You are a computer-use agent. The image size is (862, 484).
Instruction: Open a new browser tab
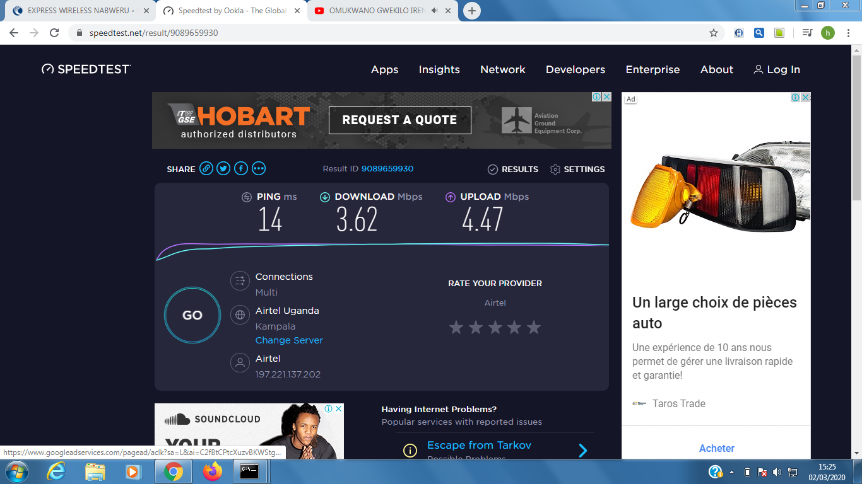point(471,11)
